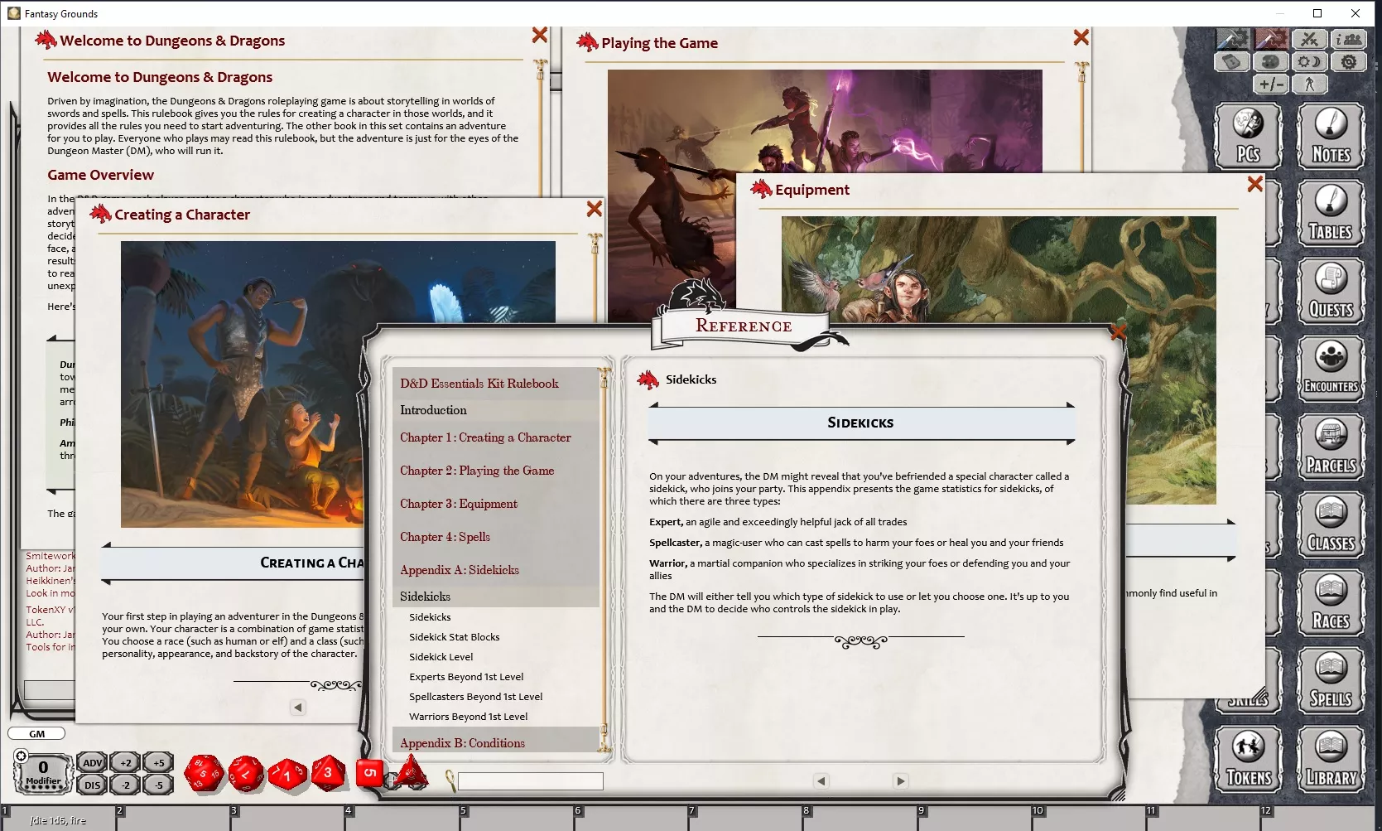
Task: Click the dragon link icon beside Sidekicks title
Action: point(648,379)
